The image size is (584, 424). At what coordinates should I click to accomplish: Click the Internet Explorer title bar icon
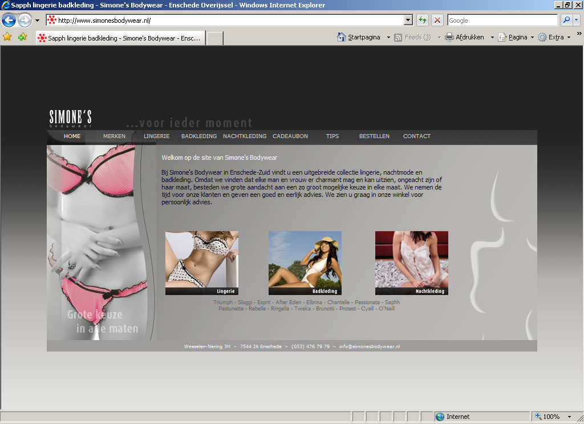pyautogui.click(x=6, y=5)
